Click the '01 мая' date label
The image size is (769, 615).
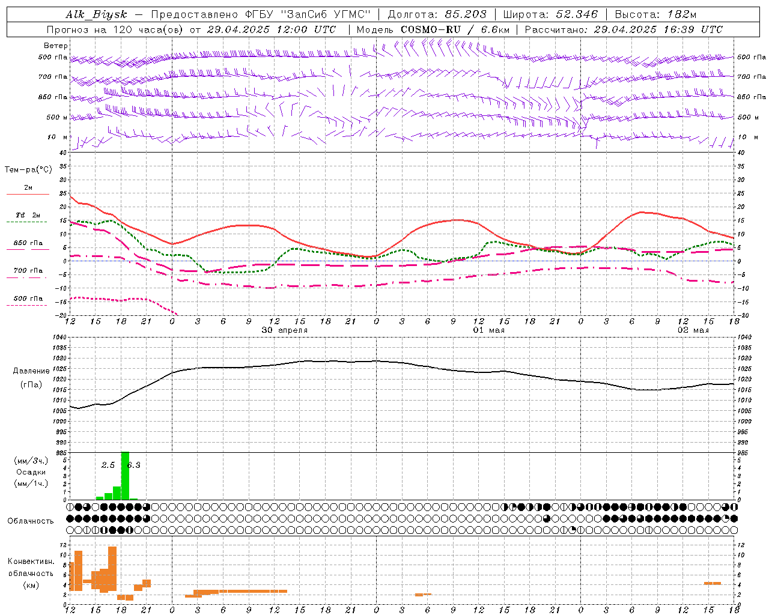point(489,330)
